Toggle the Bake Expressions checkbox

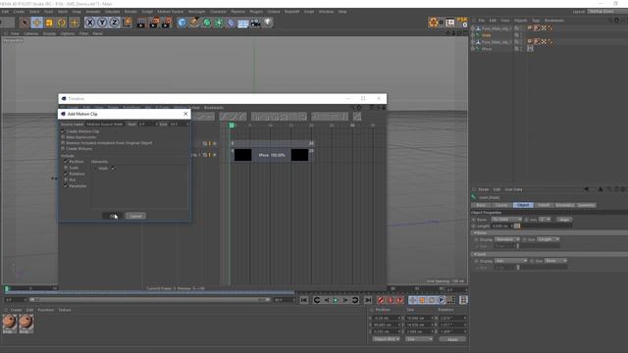point(63,137)
